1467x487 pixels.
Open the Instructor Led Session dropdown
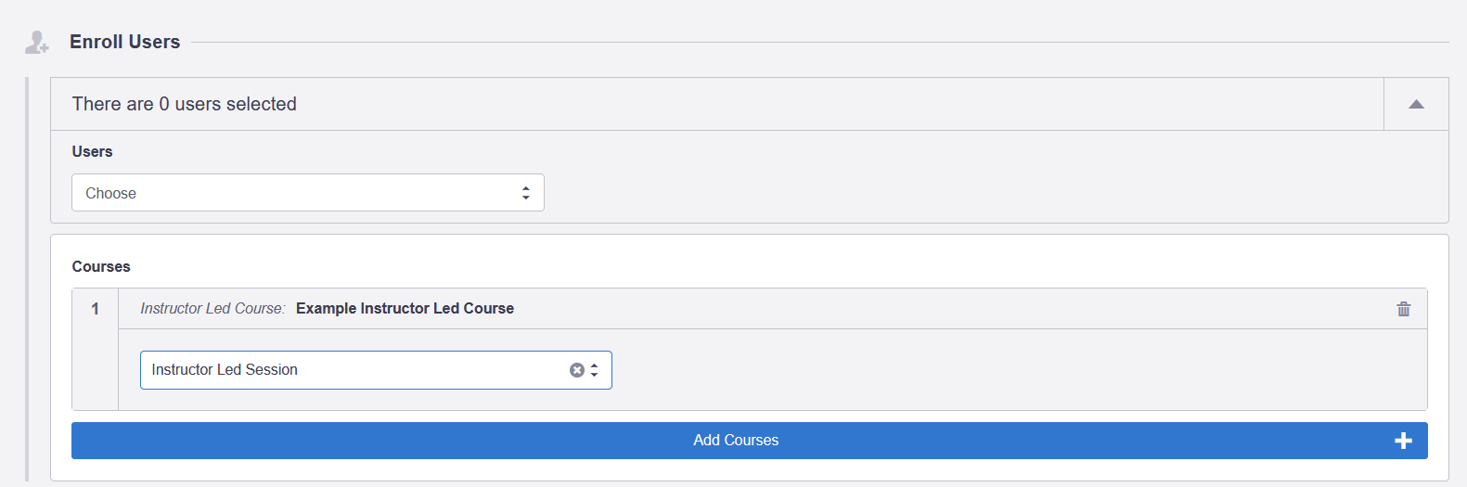coord(376,370)
